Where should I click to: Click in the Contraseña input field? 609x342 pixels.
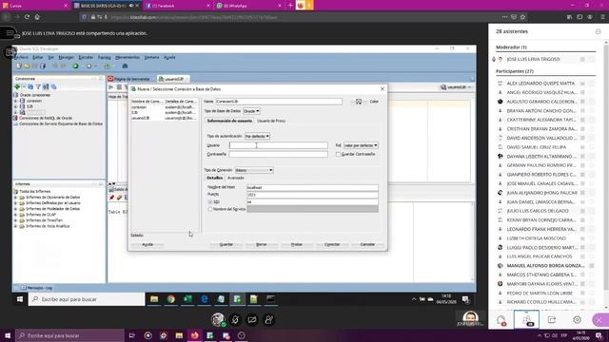pyautogui.click(x=279, y=154)
